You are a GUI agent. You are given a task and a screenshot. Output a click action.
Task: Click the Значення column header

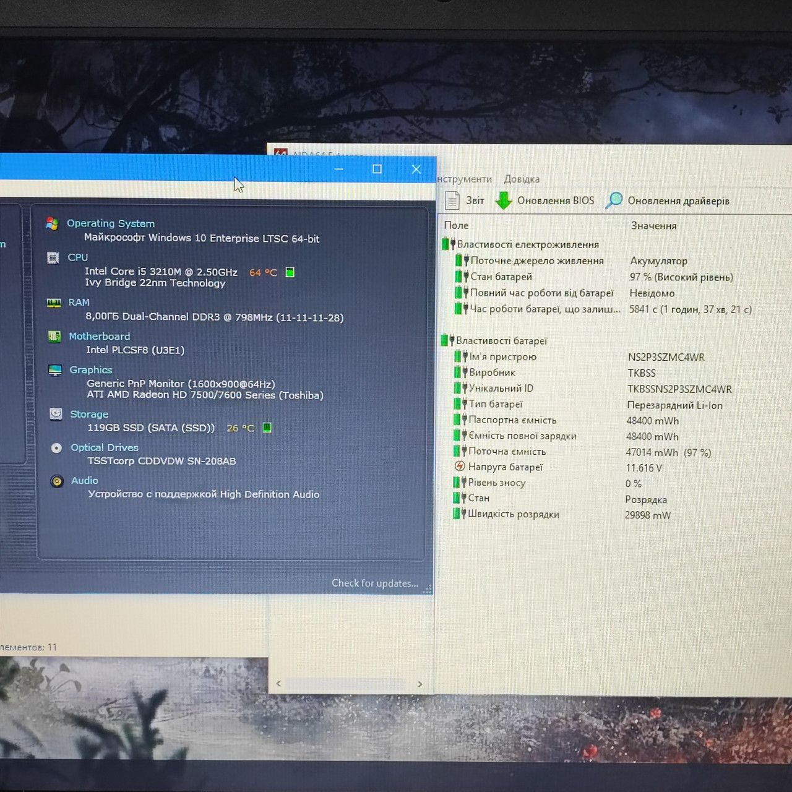[x=654, y=225]
